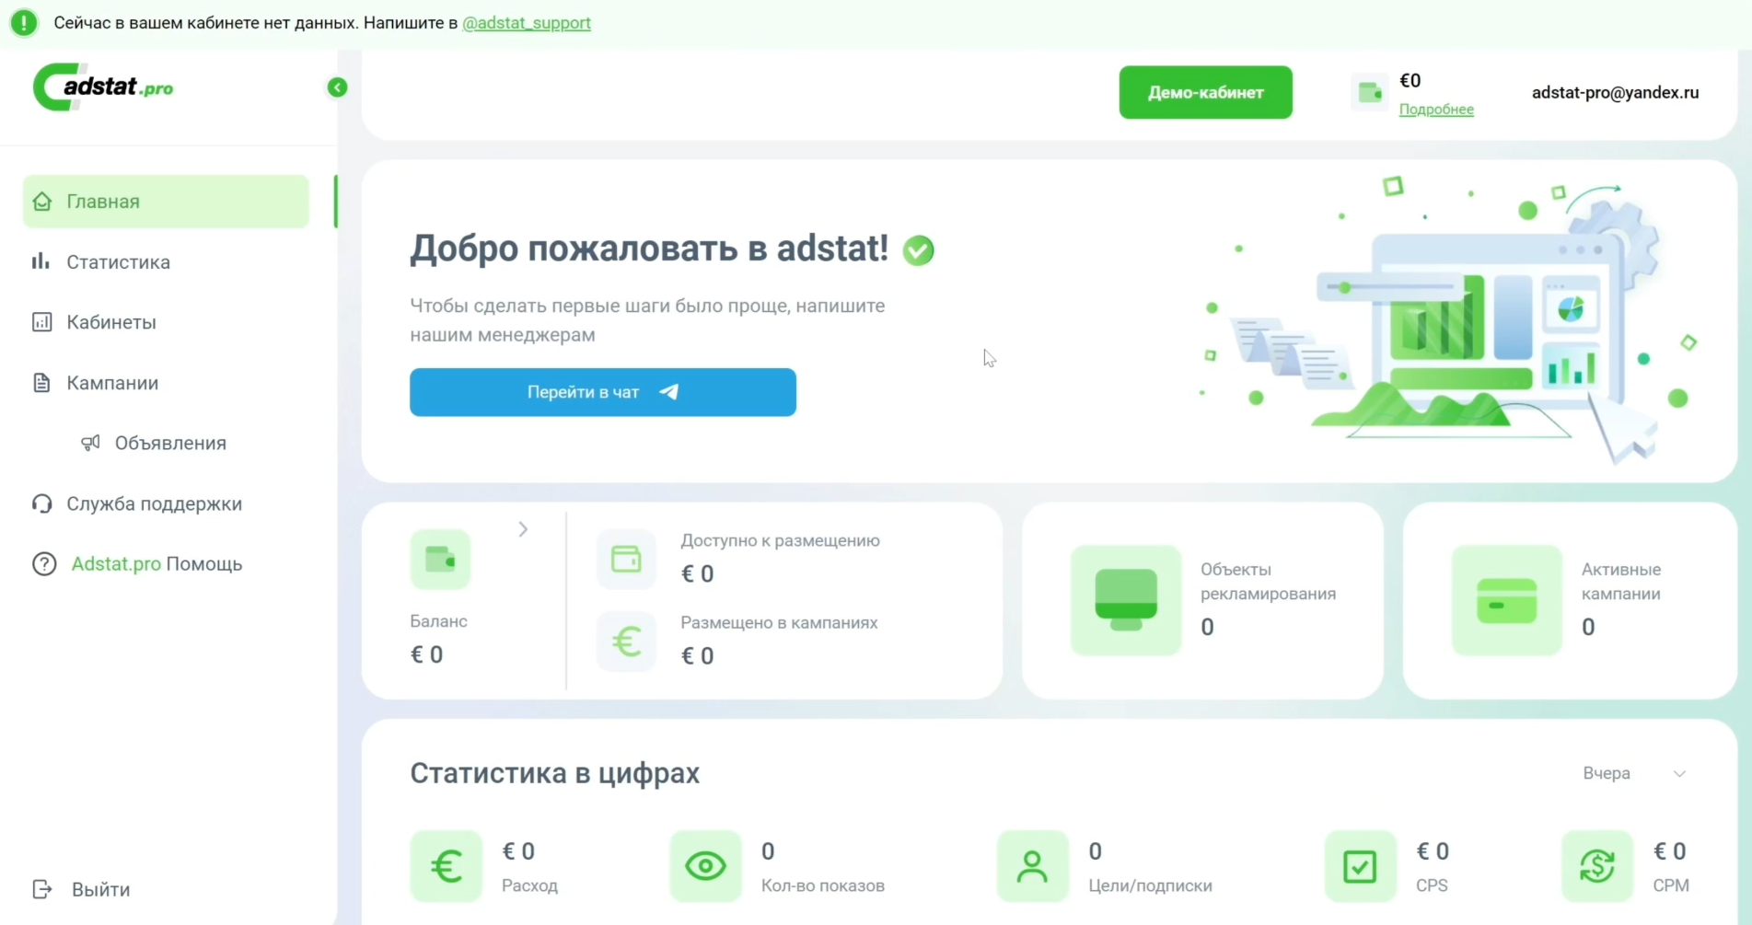Click the Объявления megaphone icon

coord(90,443)
